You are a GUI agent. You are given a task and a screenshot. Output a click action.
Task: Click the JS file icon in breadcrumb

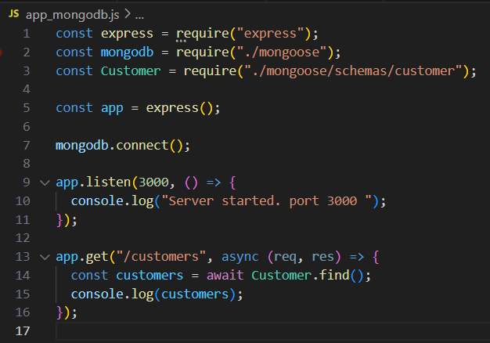pos(14,14)
